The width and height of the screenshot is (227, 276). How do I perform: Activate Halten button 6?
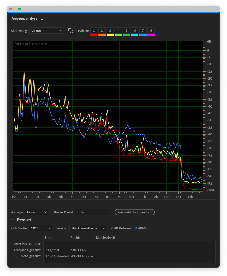135,30
